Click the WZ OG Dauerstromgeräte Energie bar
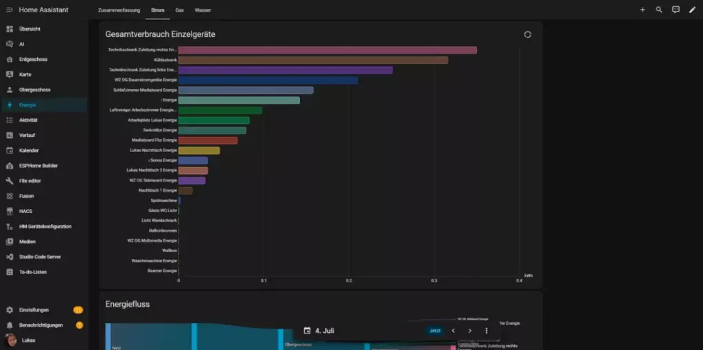The image size is (703, 350). (x=268, y=80)
